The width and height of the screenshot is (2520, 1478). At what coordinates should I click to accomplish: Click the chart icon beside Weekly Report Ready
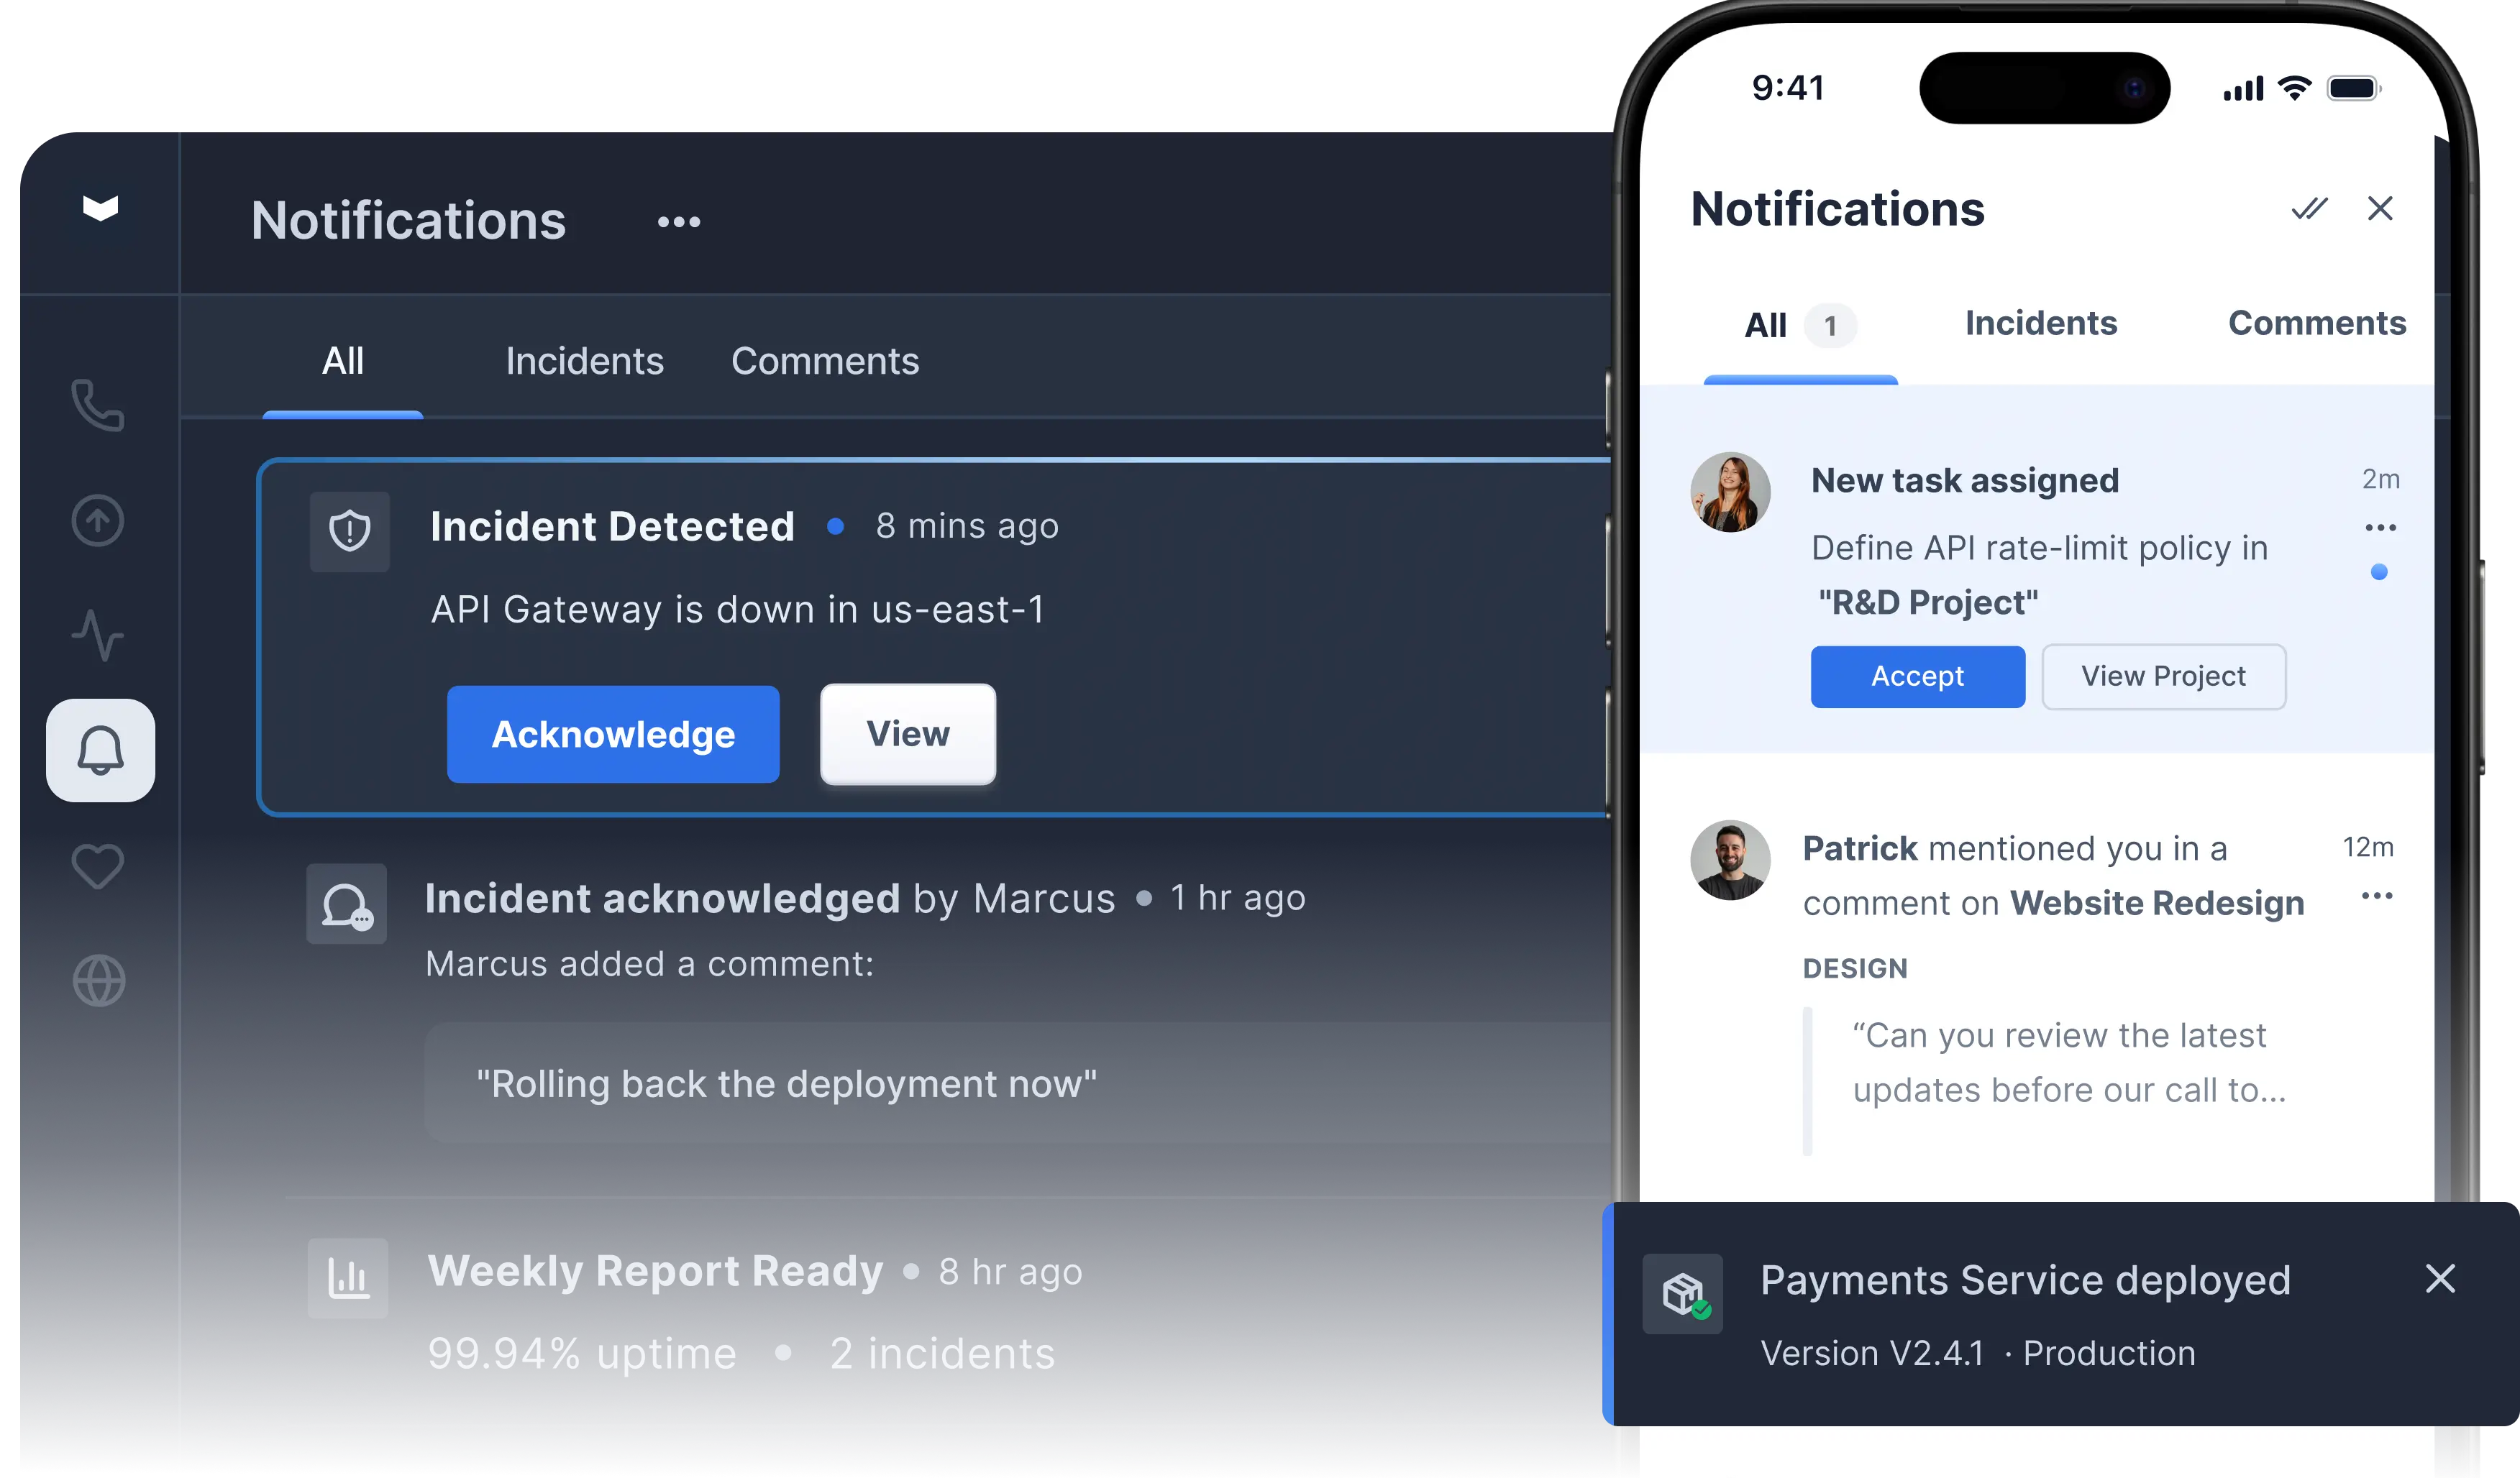click(347, 1276)
